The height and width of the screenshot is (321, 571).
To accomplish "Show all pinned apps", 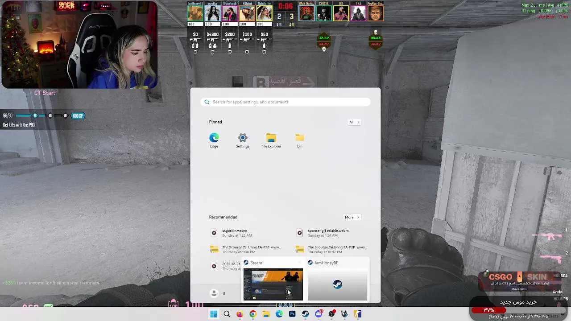I will pyautogui.click(x=354, y=122).
